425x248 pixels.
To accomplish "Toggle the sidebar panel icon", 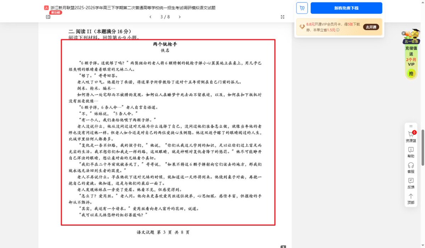I will click(x=48, y=17).
